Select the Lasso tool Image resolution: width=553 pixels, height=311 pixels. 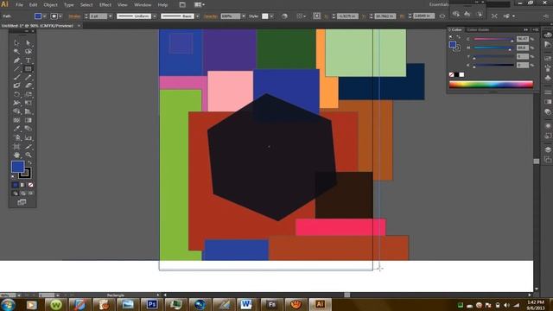(x=29, y=52)
